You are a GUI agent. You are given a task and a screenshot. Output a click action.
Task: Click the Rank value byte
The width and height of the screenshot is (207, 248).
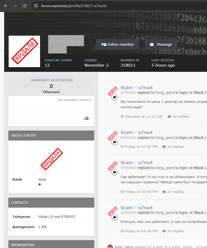pyautogui.click(x=42, y=179)
